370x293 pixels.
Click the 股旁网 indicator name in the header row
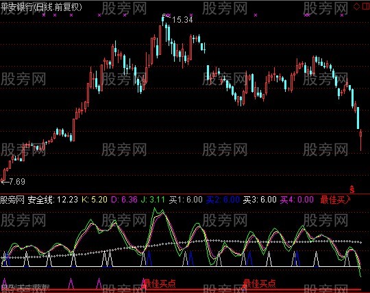point(12,200)
